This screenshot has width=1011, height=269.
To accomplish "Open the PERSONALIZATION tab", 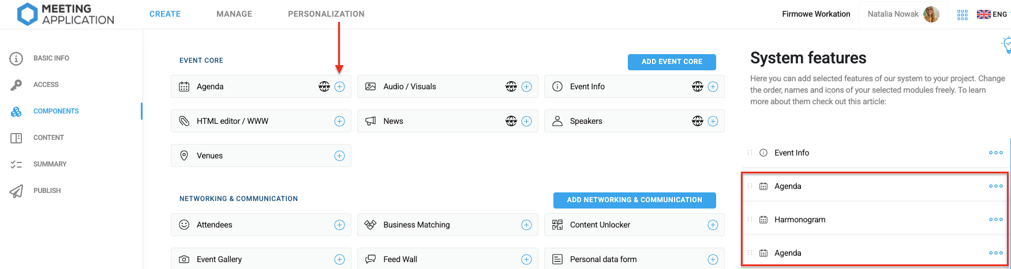I will pos(326,14).
